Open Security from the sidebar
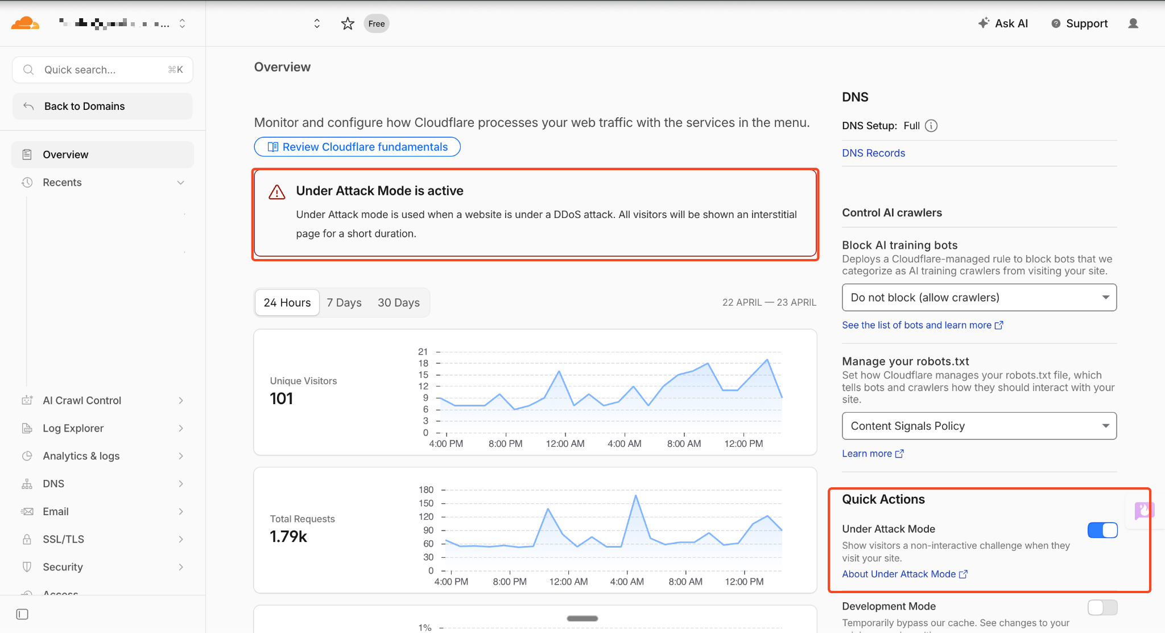This screenshot has height=633, width=1165. tap(63, 566)
